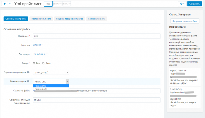Select the Выкл. status radio button
205x118 pixels.
(x=43, y=63)
